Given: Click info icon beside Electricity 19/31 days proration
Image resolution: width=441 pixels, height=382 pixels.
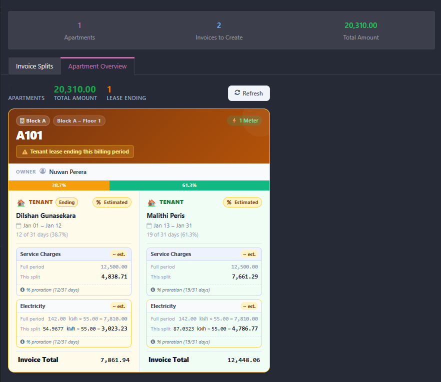Looking at the screenshot, I should [153, 342].
